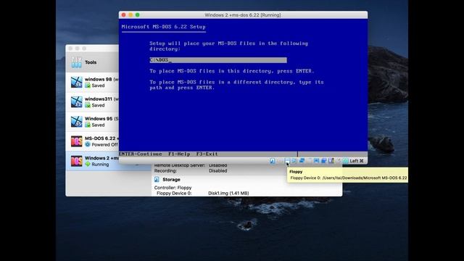
Task: Click the Saved state icon under Windows 95
Action: 88,125
